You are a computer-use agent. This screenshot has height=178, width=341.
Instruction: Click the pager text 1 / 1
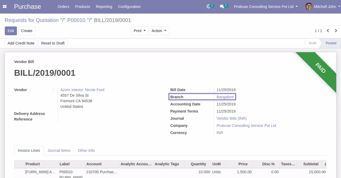318,31
